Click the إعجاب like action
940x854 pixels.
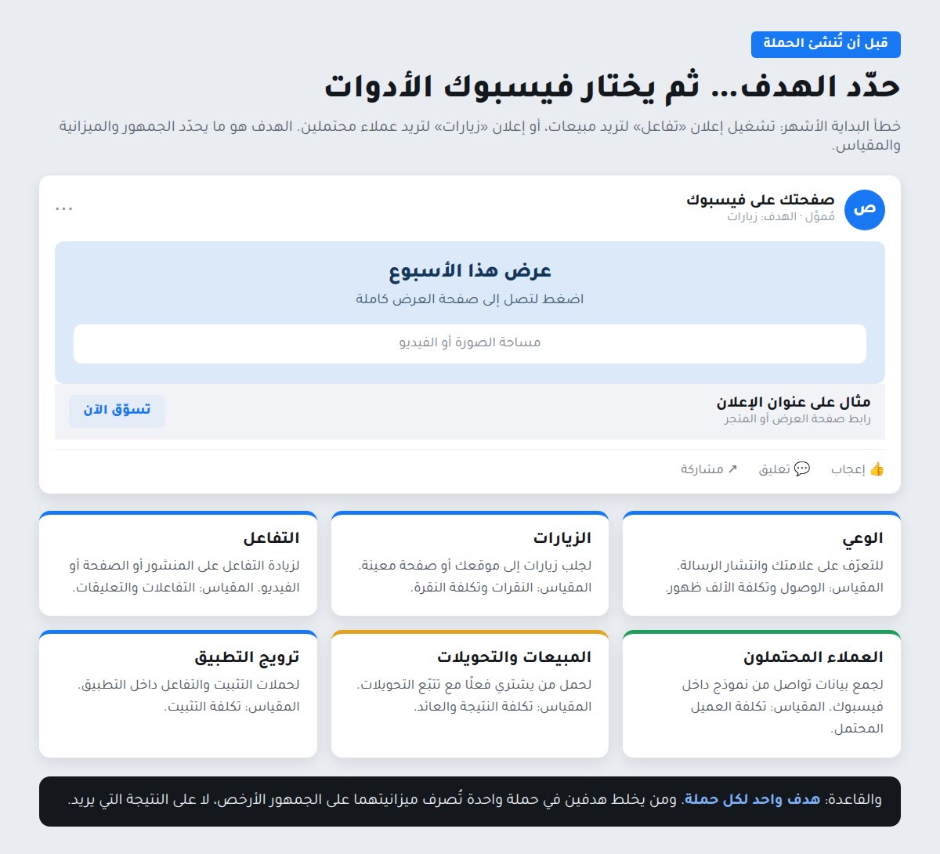coord(858,469)
